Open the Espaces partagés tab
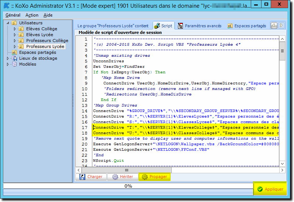The width and height of the screenshot is (294, 202). (x=247, y=26)
